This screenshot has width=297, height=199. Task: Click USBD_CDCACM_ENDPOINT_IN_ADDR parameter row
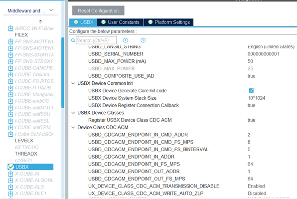[183, 157]
